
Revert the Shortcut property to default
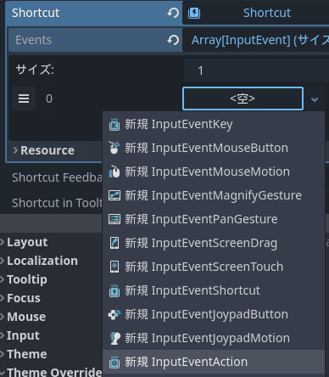click(173, 13)
